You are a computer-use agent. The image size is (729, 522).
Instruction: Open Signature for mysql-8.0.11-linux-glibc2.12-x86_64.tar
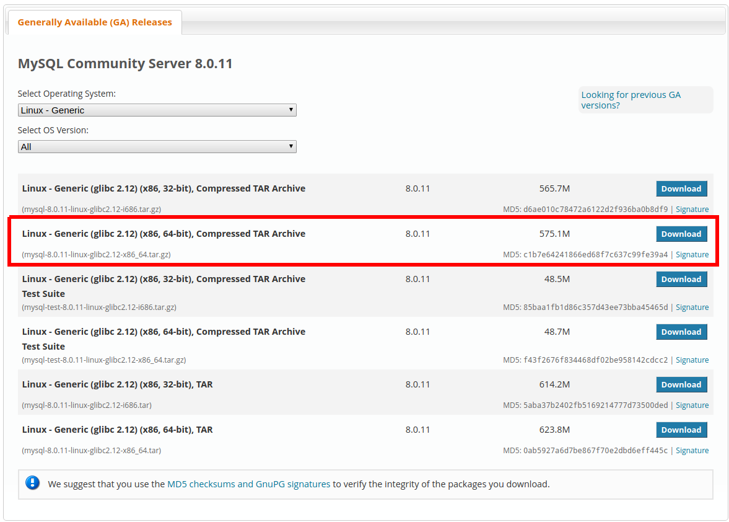point(692,450)
